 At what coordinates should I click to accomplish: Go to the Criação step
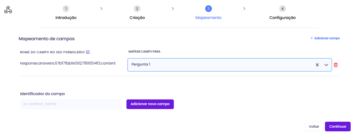[137, 18]
